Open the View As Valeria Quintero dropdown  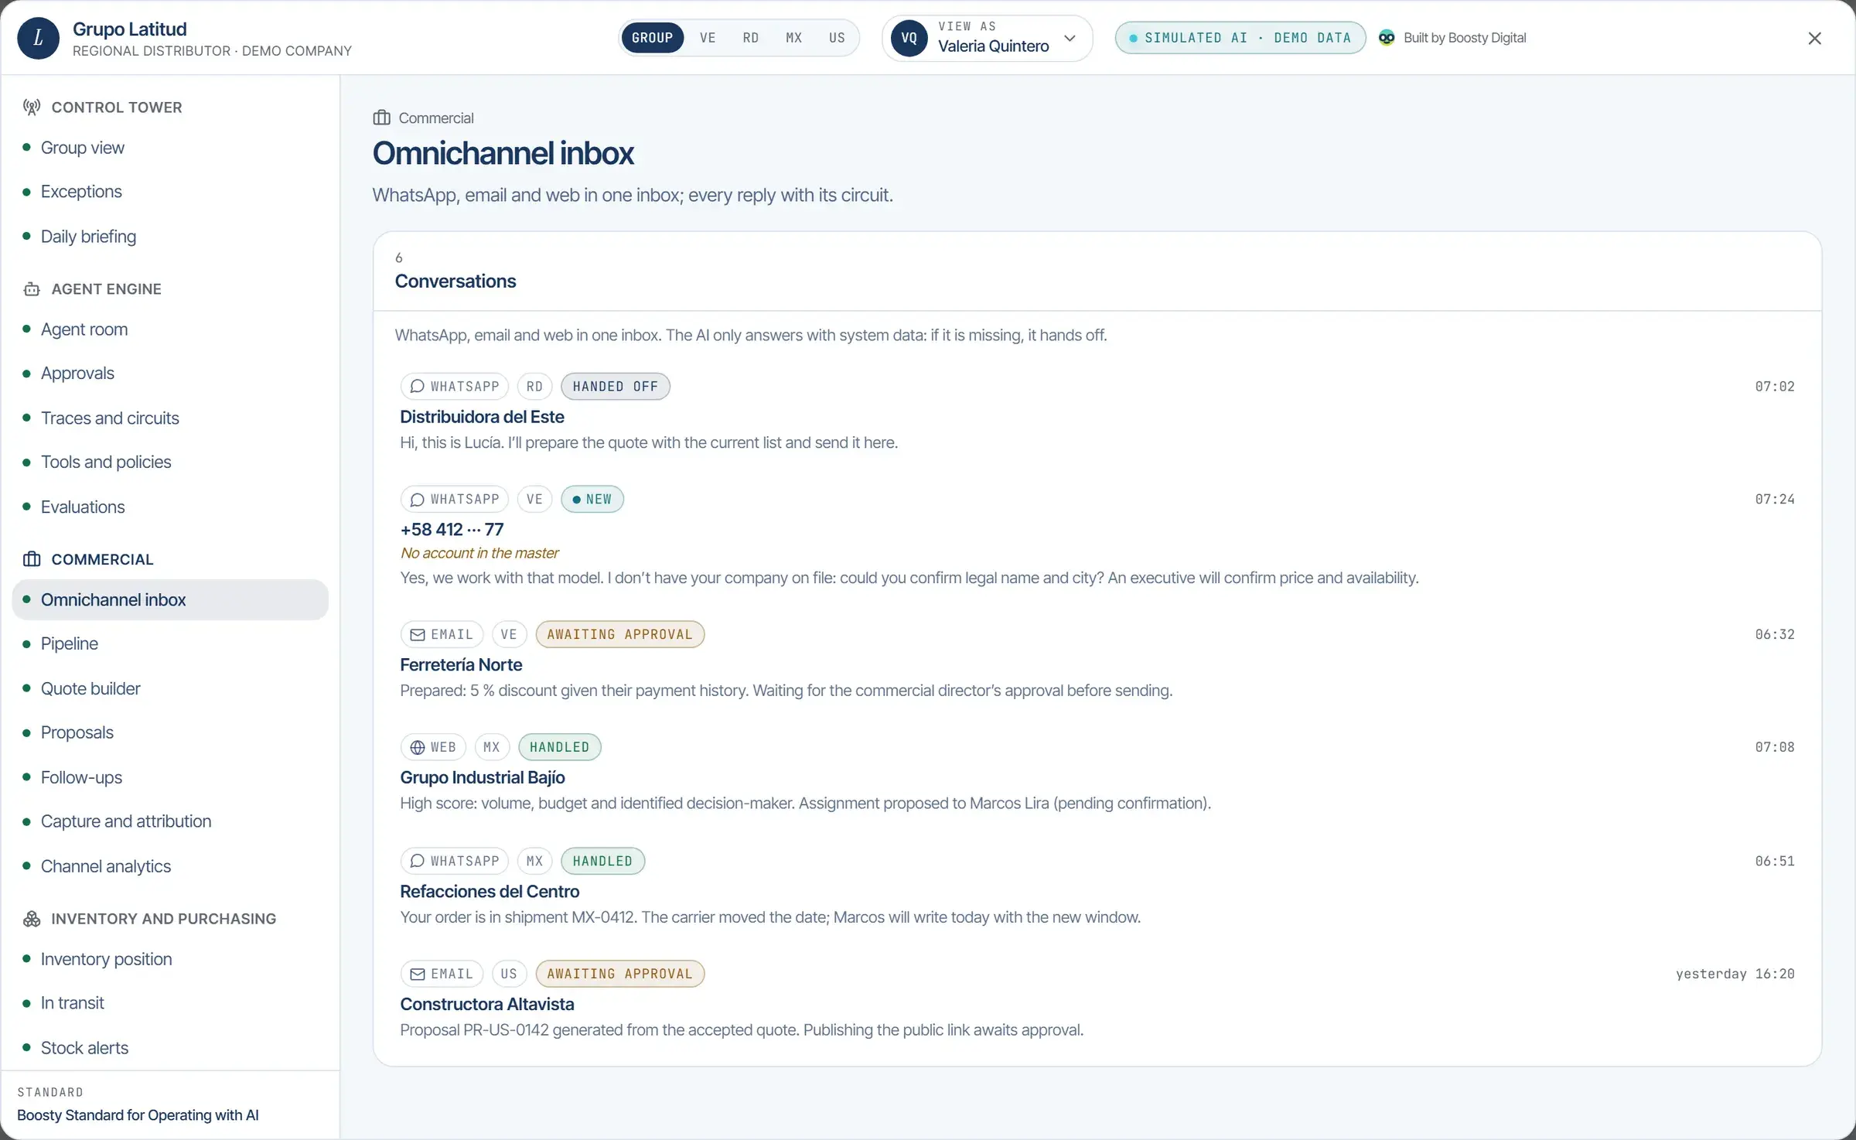click(x=988, y=38)
